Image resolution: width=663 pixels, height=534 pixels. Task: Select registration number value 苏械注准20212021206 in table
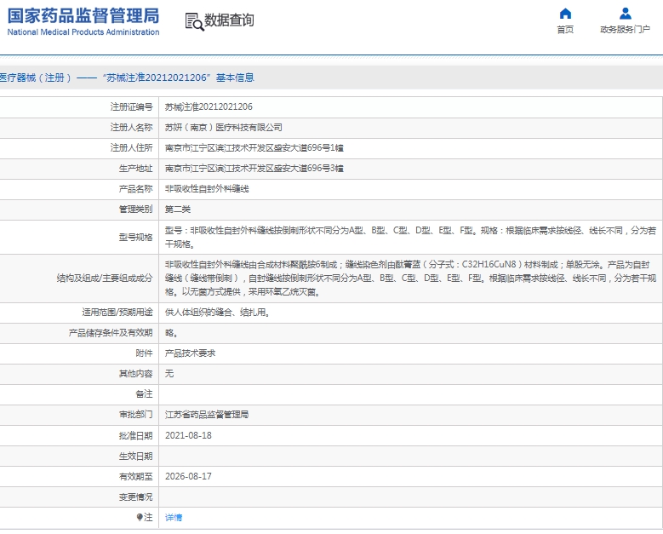[x=209, y=106]
